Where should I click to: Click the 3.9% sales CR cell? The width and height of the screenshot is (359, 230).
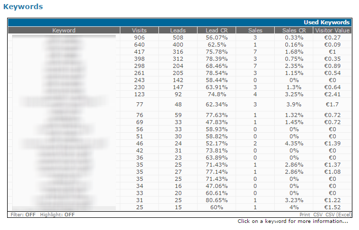point(293,104)
